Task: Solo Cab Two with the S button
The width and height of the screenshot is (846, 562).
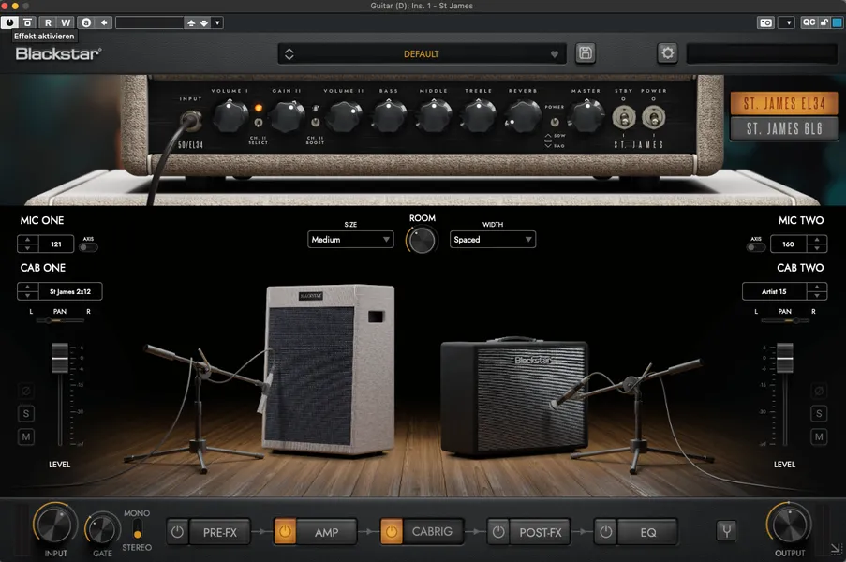Action: click(x=819, y=414)
